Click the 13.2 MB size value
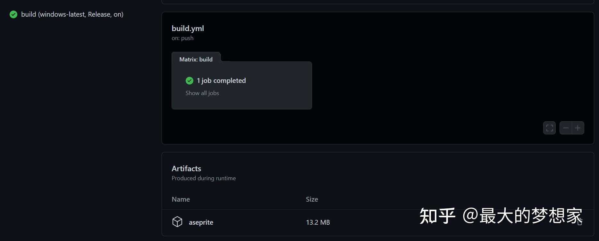599x241 pixels. pyautogui.click(x=318, y=222)
